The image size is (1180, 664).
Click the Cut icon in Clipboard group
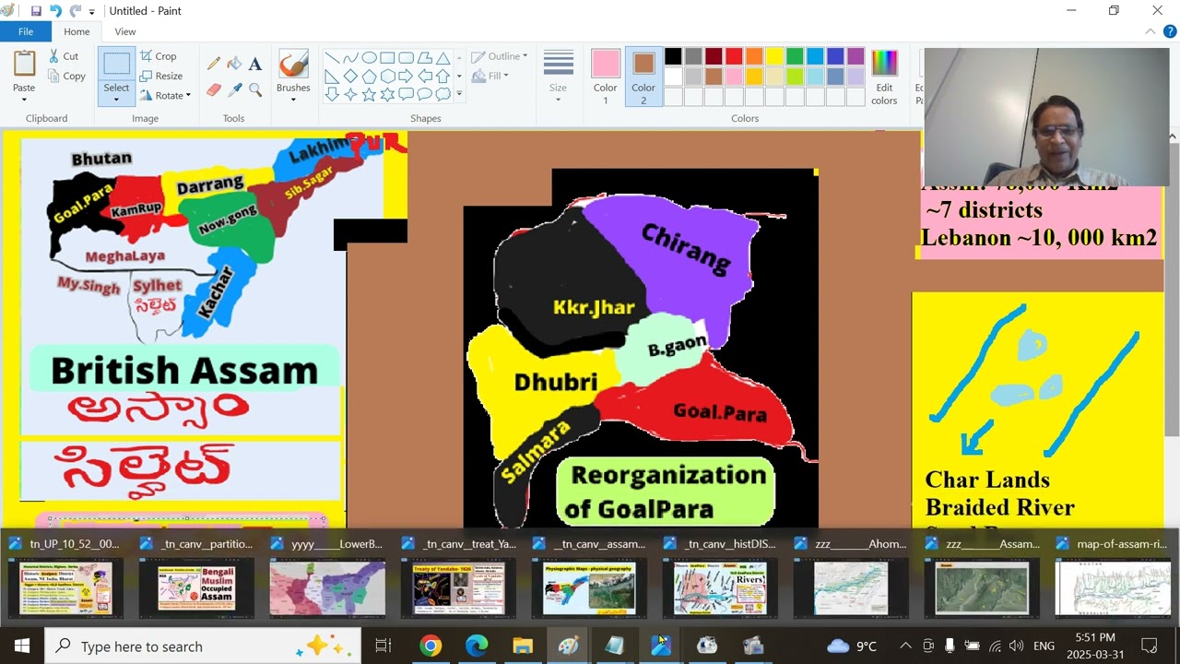(64, 56)
